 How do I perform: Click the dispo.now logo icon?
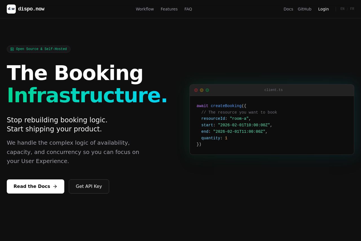11,9
